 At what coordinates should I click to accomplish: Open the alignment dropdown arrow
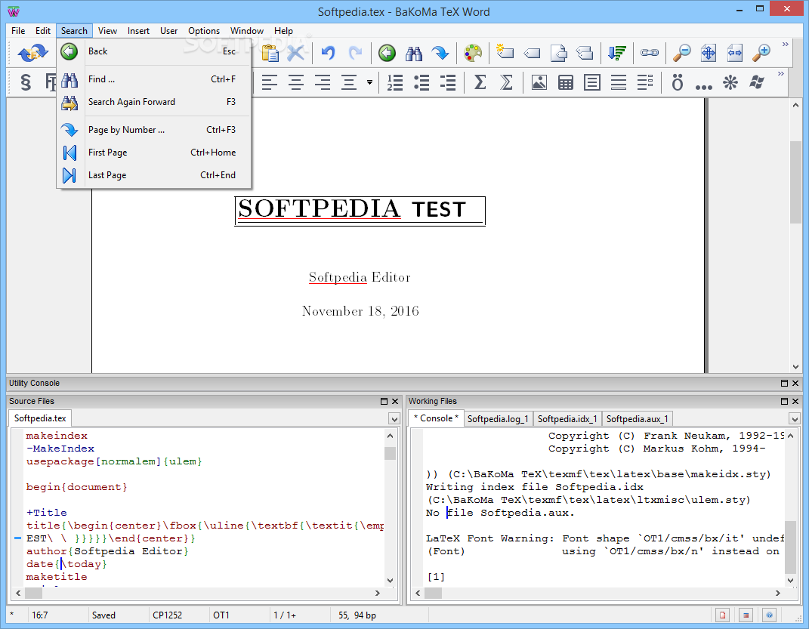click(369, 82)
